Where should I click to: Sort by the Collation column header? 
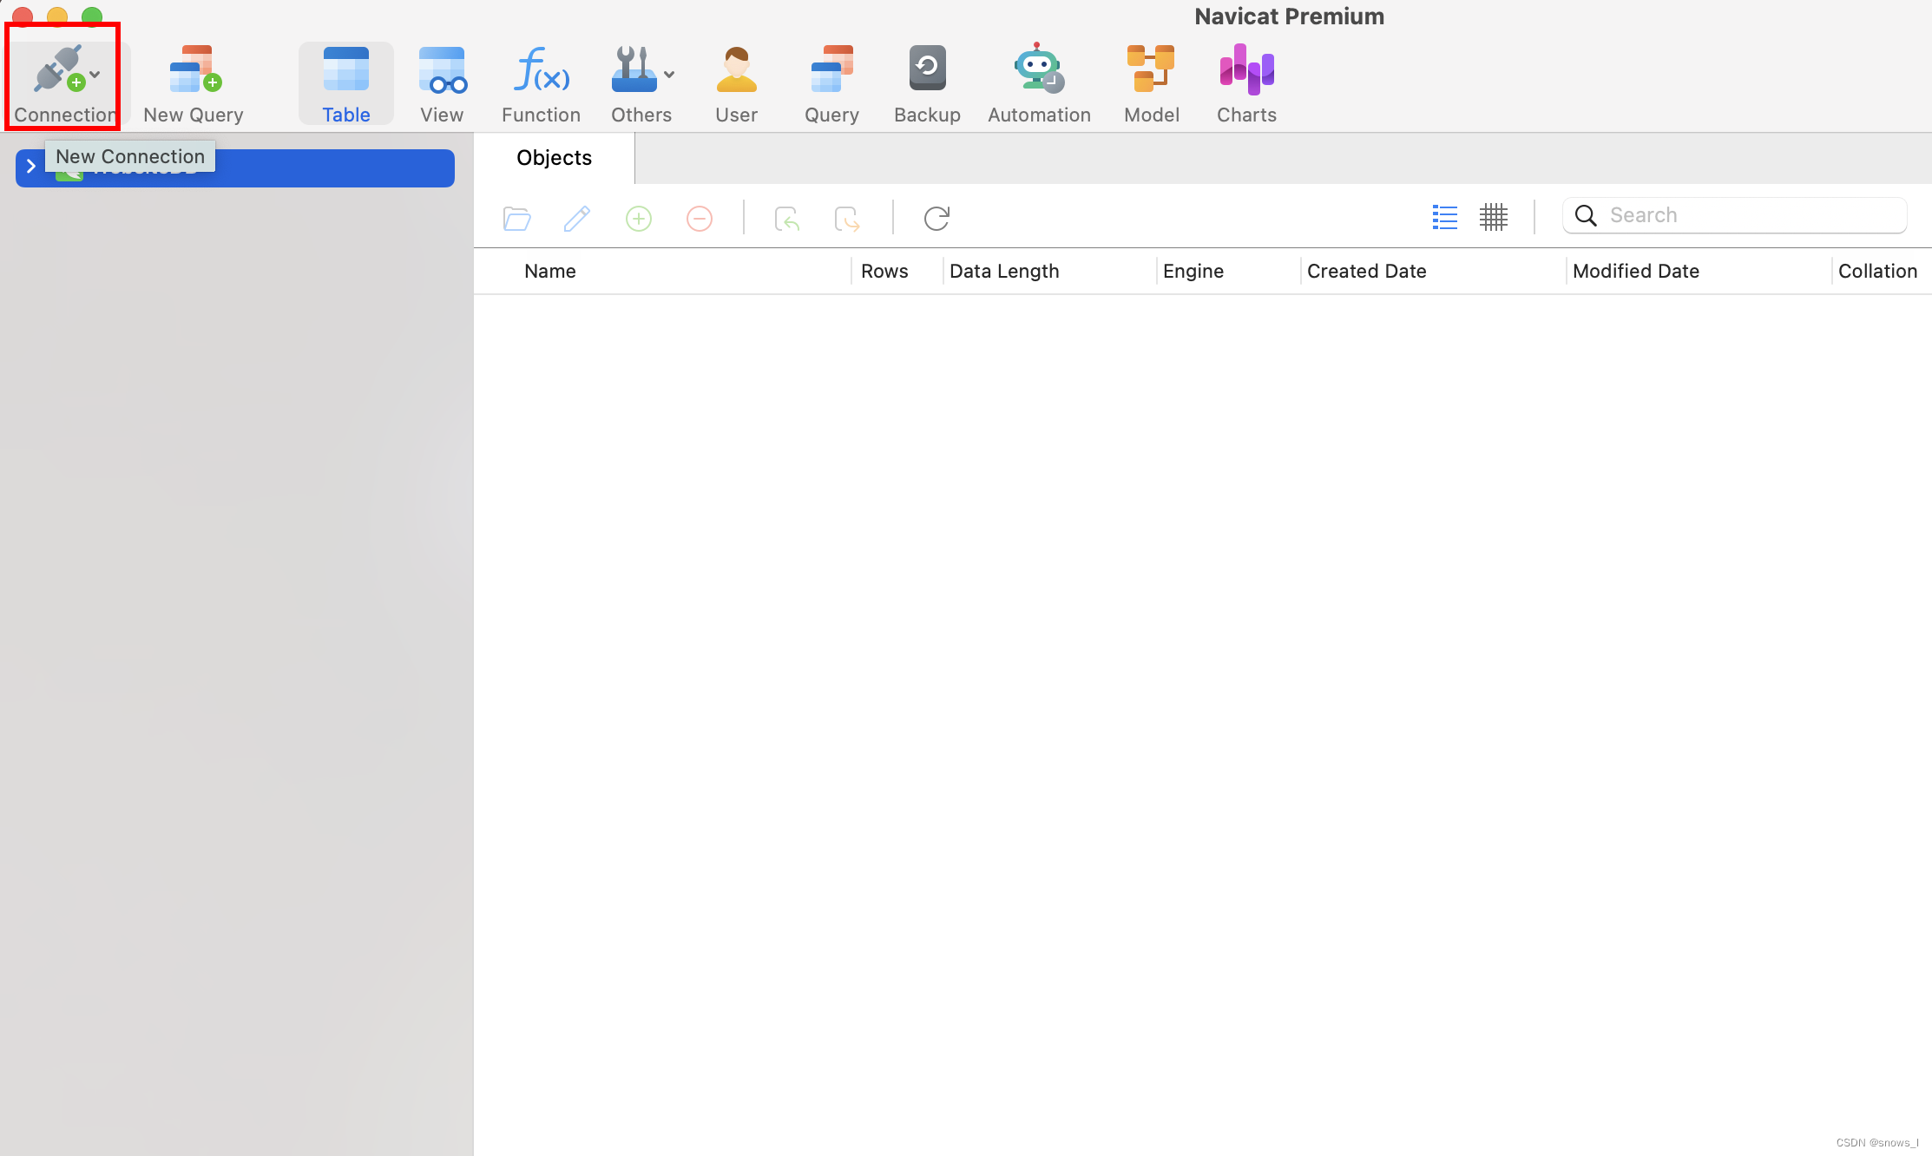pos(1877,272)
